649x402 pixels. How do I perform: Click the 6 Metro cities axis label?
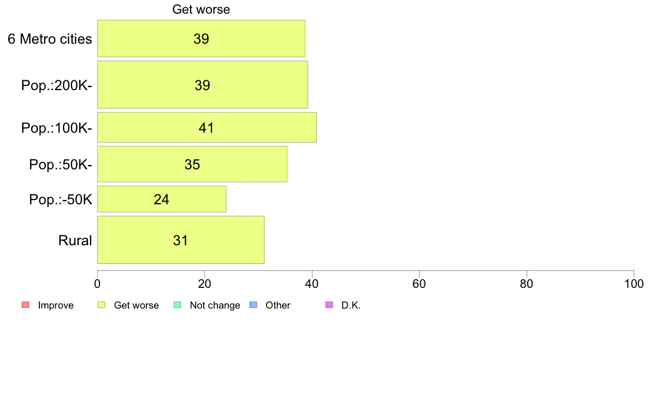click(50, 39)
